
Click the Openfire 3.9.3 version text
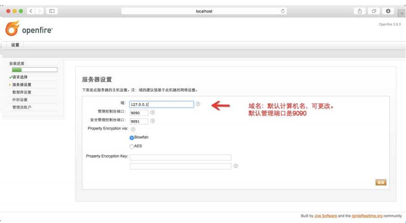390,24
